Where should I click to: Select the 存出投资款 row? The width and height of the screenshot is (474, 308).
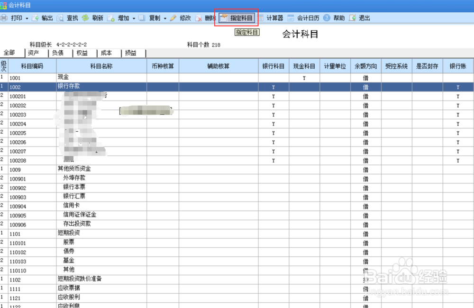tap(237, 224)
